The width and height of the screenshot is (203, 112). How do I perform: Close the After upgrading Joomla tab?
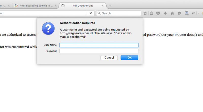pos(56,6)
